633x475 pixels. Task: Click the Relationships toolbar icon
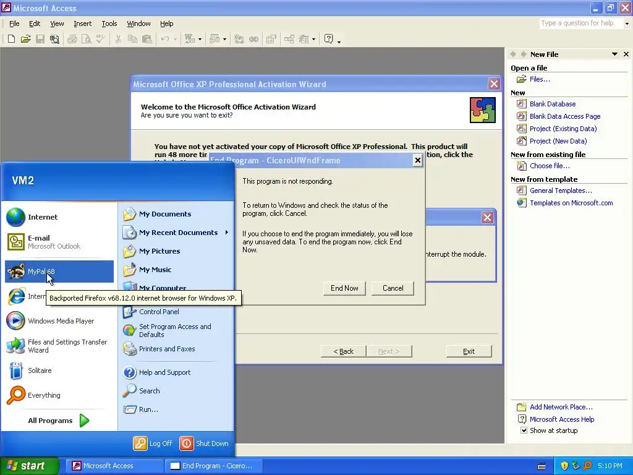289,39
